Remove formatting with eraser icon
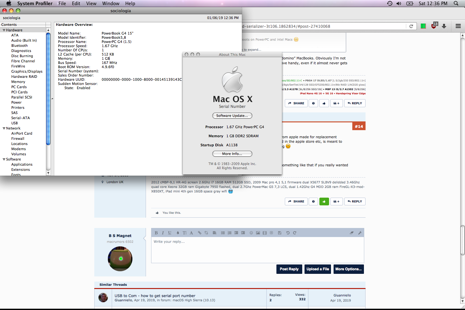 click(x=352, y=233)
